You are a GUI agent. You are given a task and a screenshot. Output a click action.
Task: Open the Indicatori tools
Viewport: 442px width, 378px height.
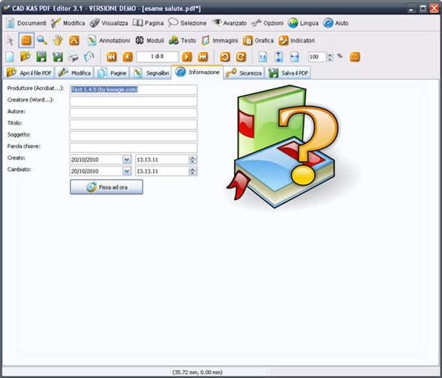tap(296, 40)
